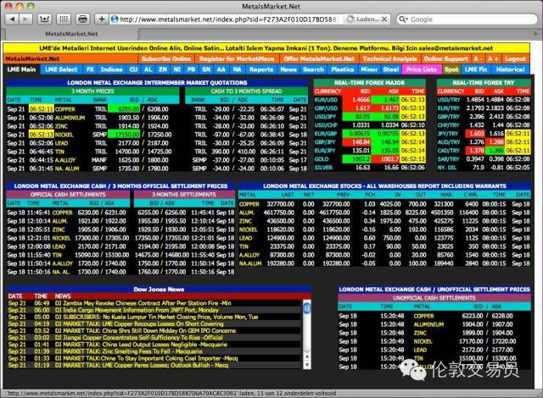This screenshot has width=543, height=398.
Task: Click the news scrollbar down arrow
Action: point(306,365)
